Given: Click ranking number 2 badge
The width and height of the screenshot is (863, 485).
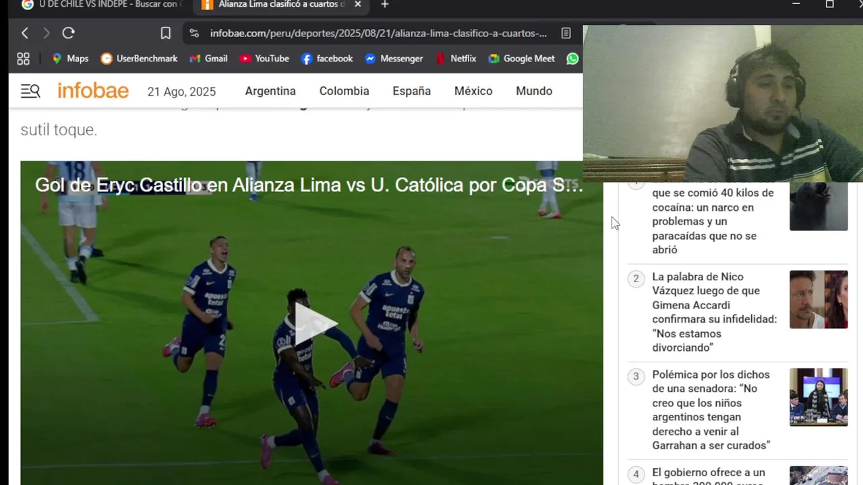Looking at the screenshot, I should point(636,278).
